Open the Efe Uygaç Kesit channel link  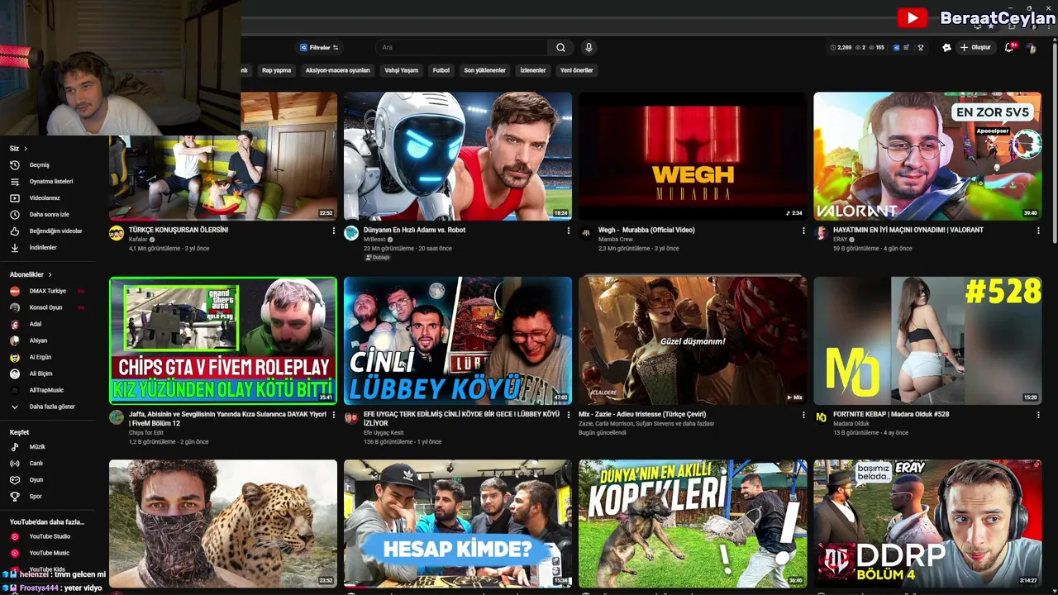click(384, 433)
